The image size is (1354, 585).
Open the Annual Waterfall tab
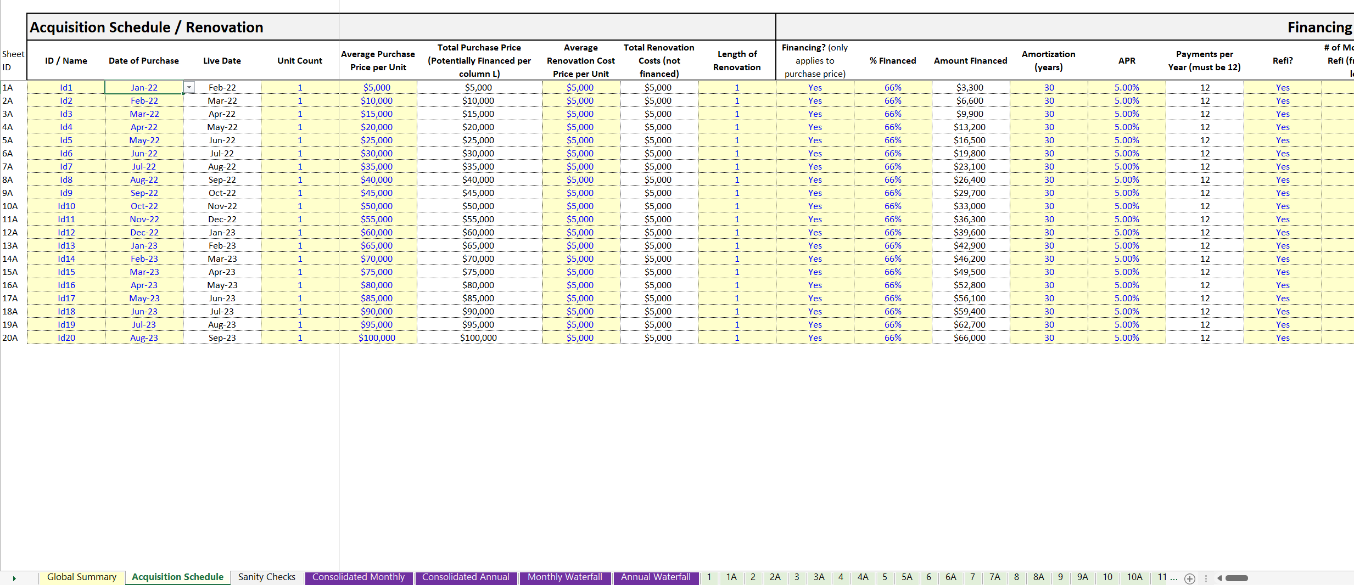tap(656, 577)
